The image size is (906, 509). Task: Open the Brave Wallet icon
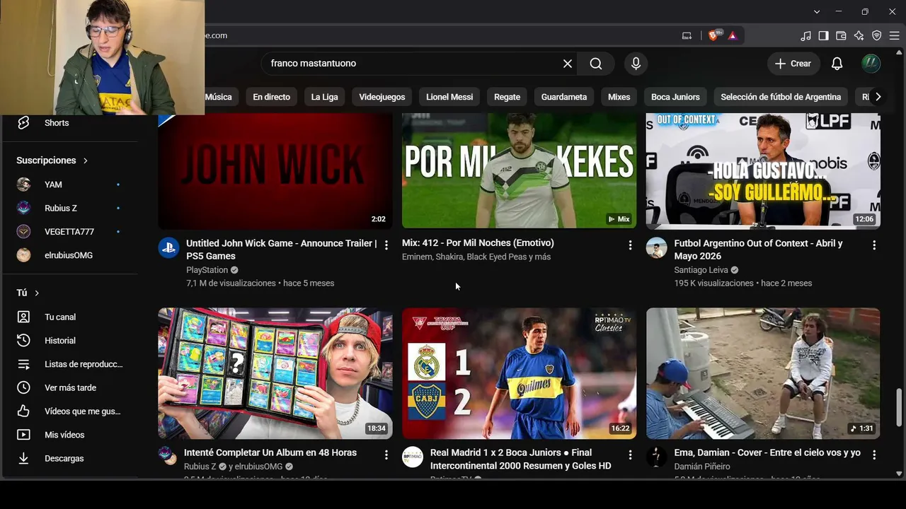841,35
